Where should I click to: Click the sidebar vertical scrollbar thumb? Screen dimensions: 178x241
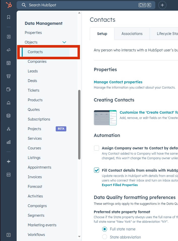point(79,125)
